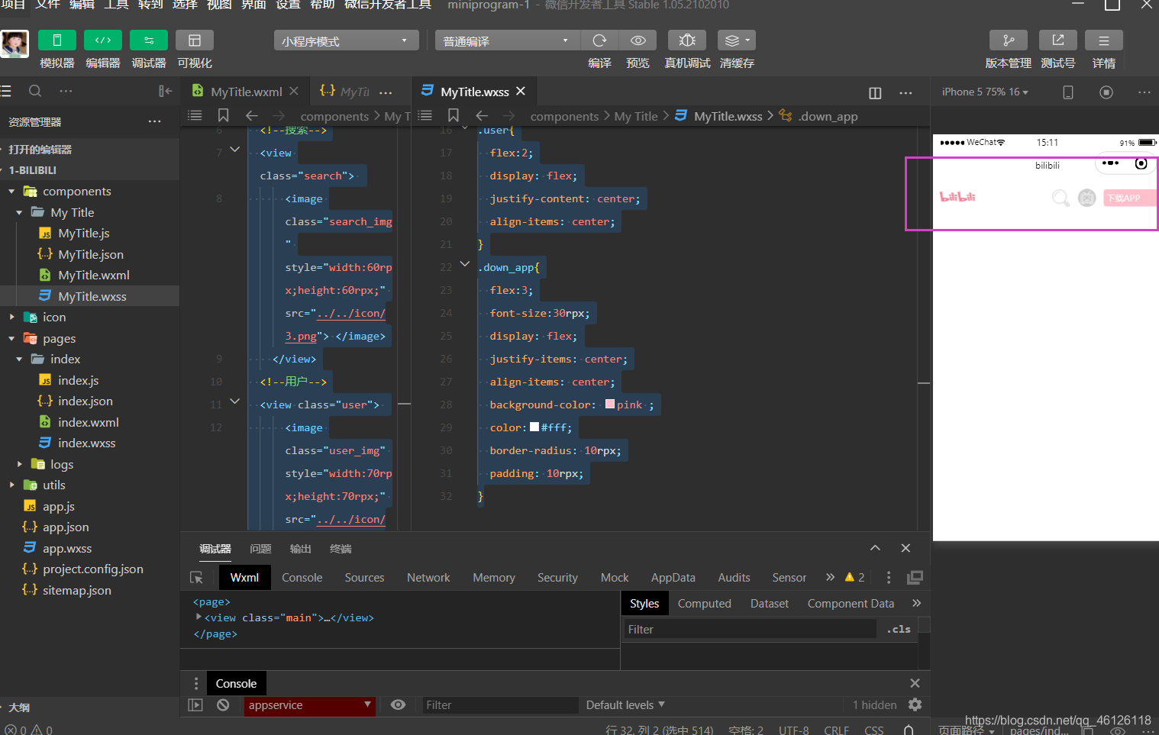Image resolution: width=1159 pixels, height=735 pixels.
Task: Open the mini program mode dropdown
Action: click(x=346, y=40)
